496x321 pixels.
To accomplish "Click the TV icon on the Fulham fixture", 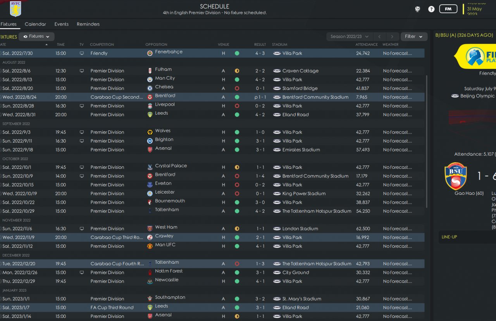I will [x=82, y=71].
